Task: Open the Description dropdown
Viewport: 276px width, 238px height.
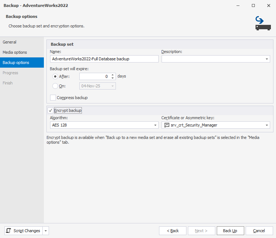Action: pos(266,59)
